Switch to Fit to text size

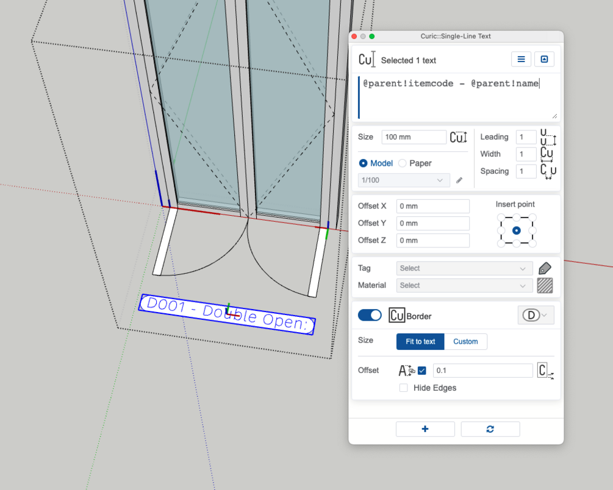click(x=420, y=341)
